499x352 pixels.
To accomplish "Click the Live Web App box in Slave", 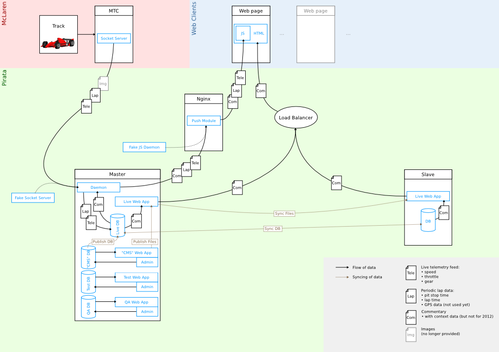I will pyautogui.click(x=428, y=196).
